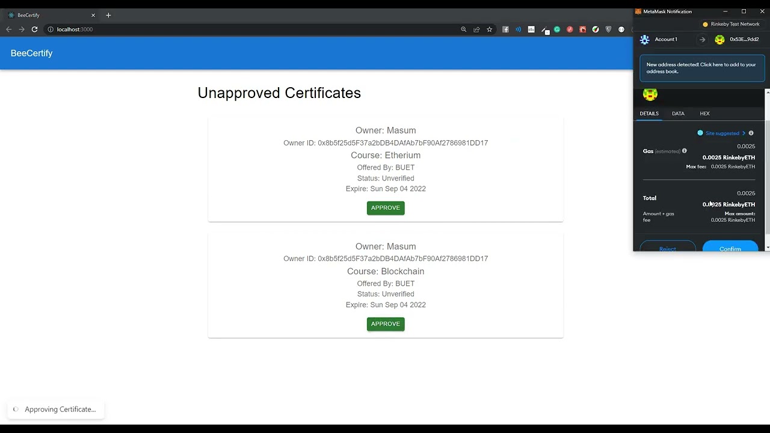Click the Rinkeby Test Network label
The height and width of the screenshot is (433, 770).
[x=735, y=24]
